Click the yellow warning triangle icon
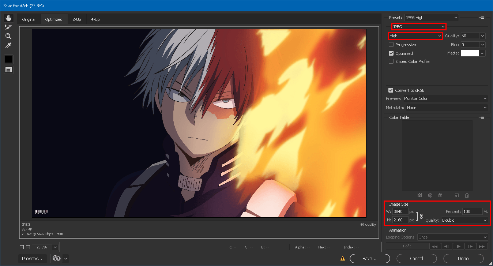This screenshot has height=266, width=493. tap(343, 258)
